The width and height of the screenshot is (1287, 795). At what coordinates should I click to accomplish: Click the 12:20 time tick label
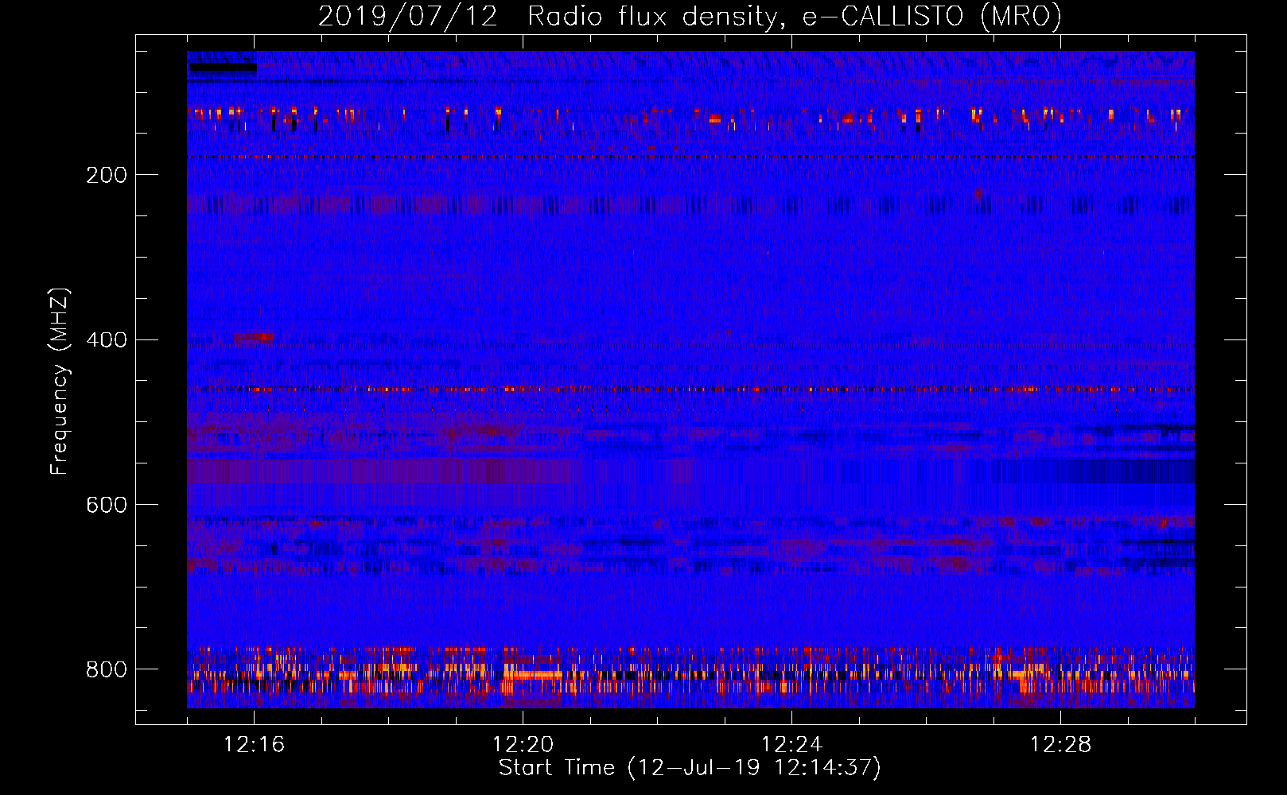click(x=523, y=745)
